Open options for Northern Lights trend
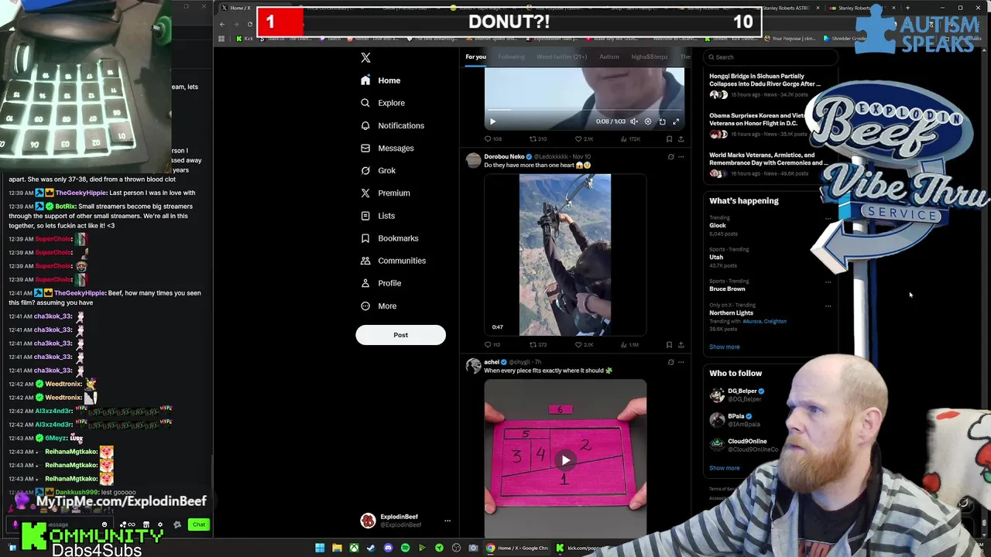Viewport: 991px width, 557px height. (x=828, y=306)
